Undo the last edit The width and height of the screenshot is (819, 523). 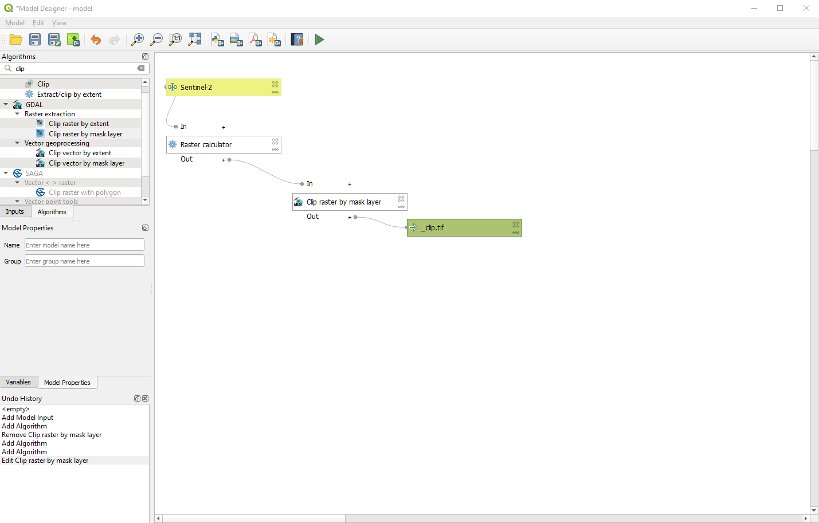96,40
